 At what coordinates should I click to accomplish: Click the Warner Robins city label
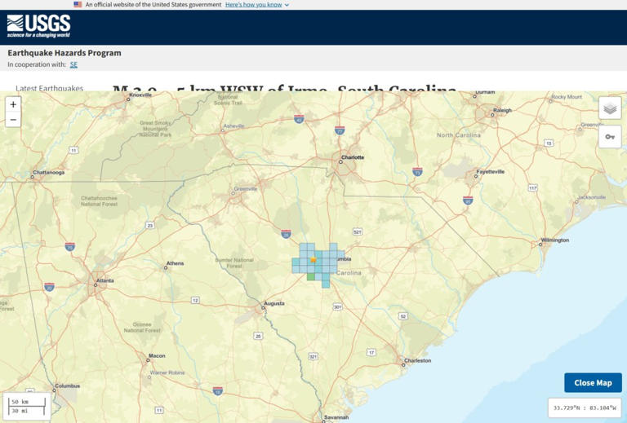coord(167,372)
